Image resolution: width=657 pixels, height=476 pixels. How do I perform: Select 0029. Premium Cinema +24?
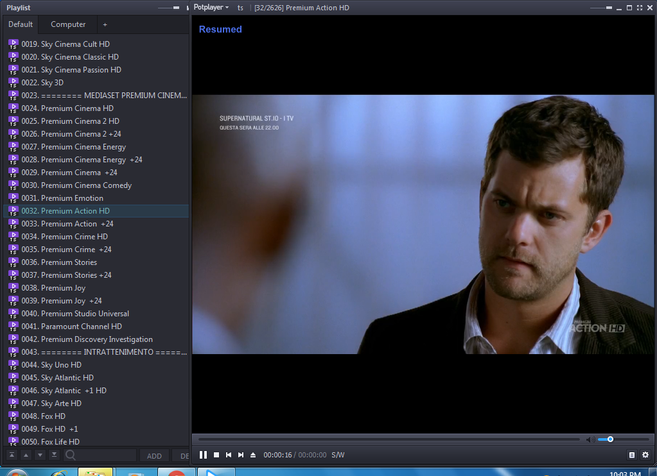96,173
